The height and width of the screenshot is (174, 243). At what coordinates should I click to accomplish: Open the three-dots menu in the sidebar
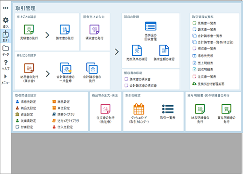(x=6, y=8)
